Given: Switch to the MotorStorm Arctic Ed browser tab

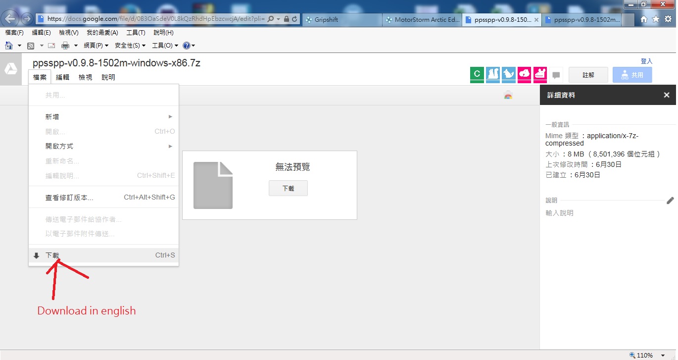Looking at the screenshot, I should (x=422, y=20).
